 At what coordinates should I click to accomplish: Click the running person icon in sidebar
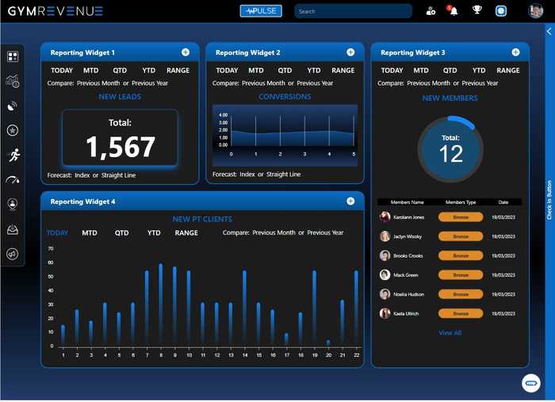(x=13, y=155)
